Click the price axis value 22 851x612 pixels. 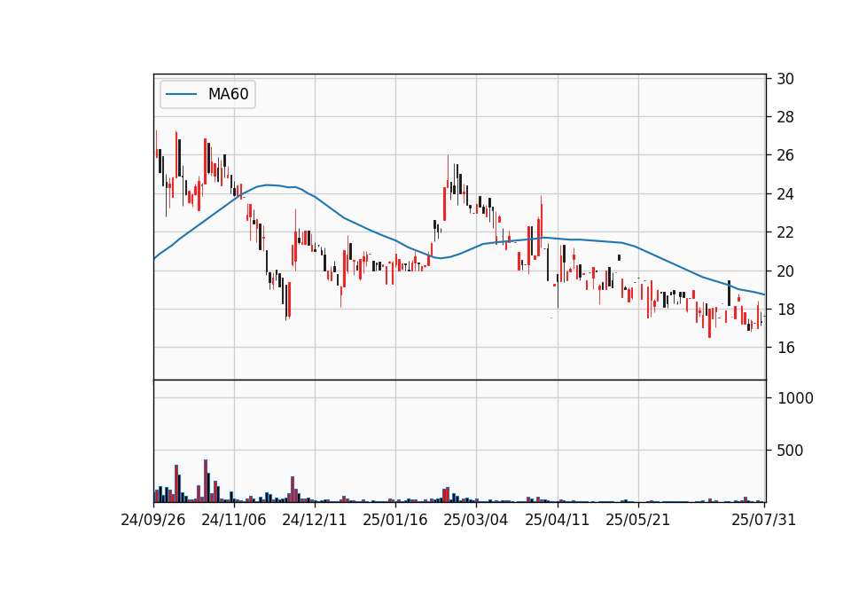[x=785, y=232]
